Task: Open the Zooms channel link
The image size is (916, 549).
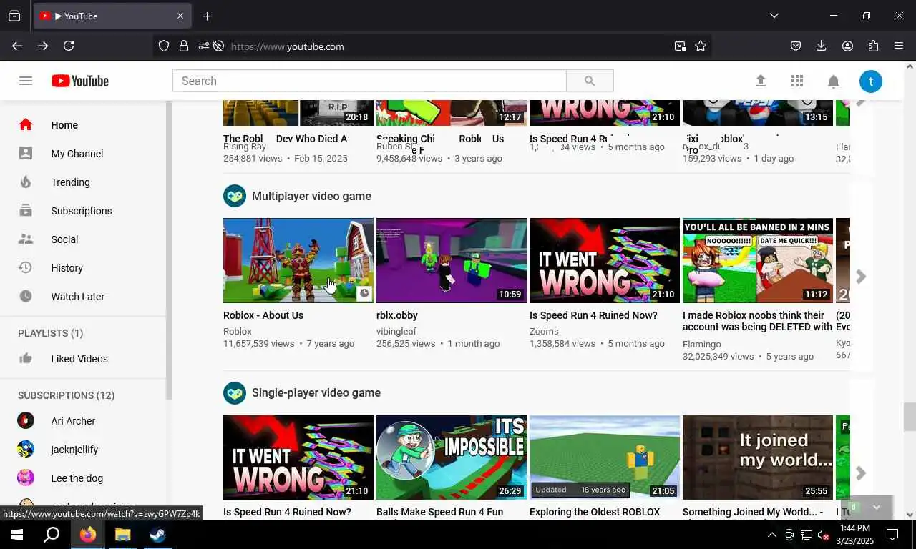Action: [x=544, y=332]
